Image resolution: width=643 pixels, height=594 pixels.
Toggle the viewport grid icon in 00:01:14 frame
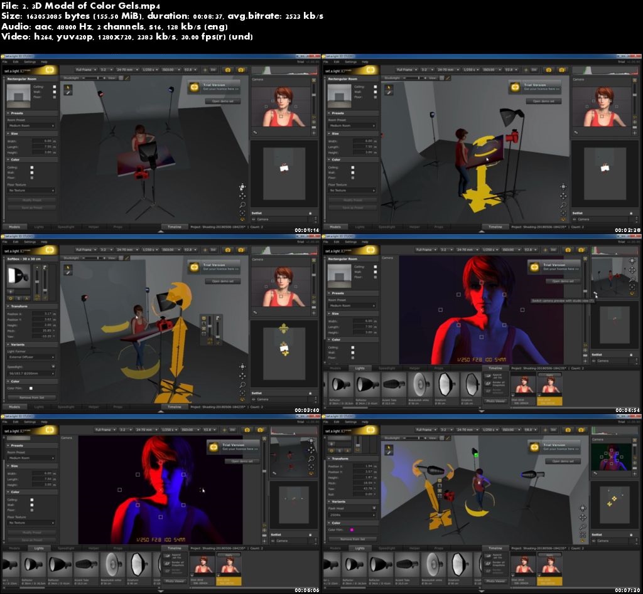[x=121, y=78]
